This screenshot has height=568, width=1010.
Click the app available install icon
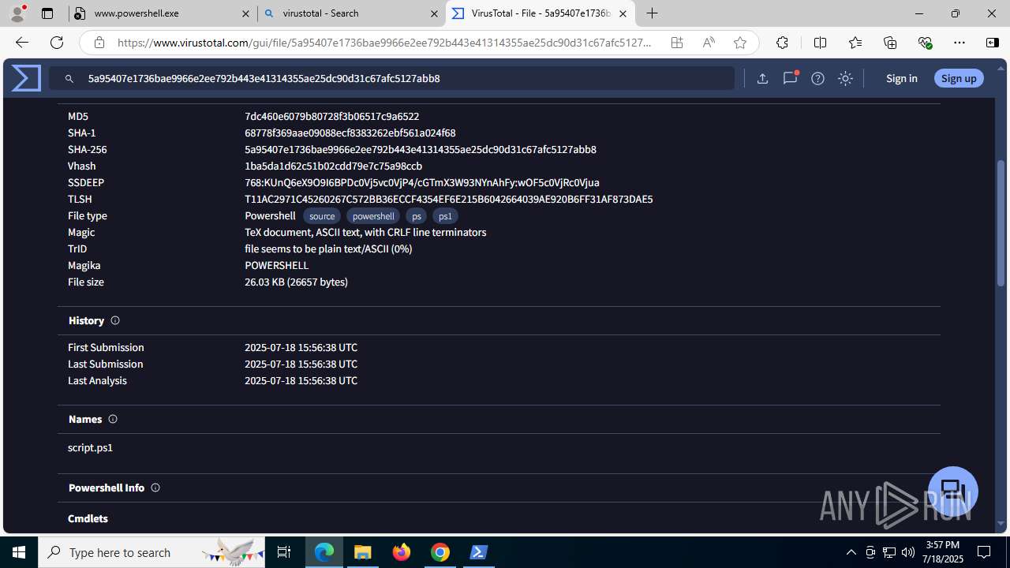677,43
